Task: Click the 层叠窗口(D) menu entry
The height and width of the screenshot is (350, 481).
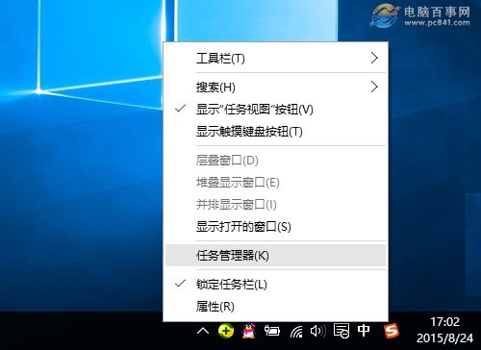Action: click(x=275, y=160)
